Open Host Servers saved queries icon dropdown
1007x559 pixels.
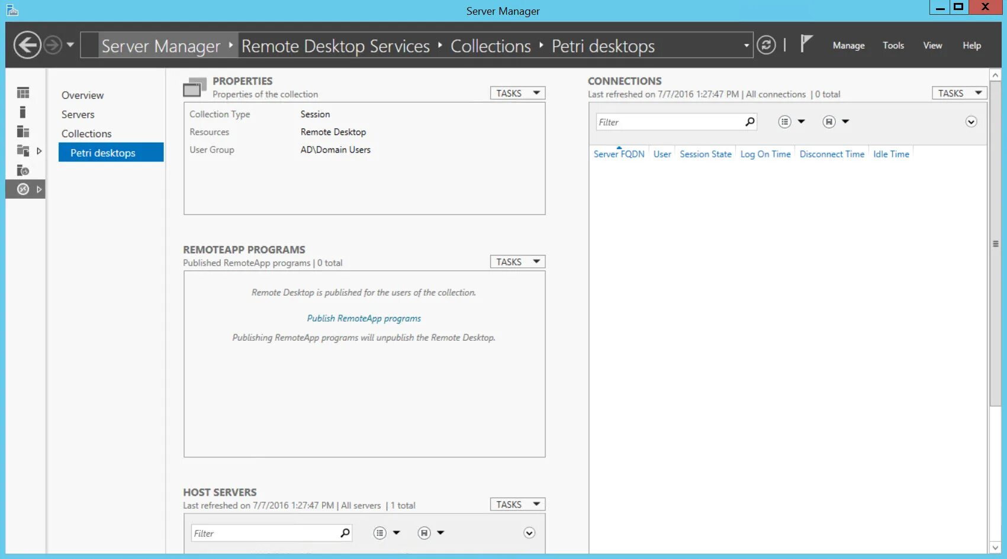pyautogui.click(x=430, y=533)
